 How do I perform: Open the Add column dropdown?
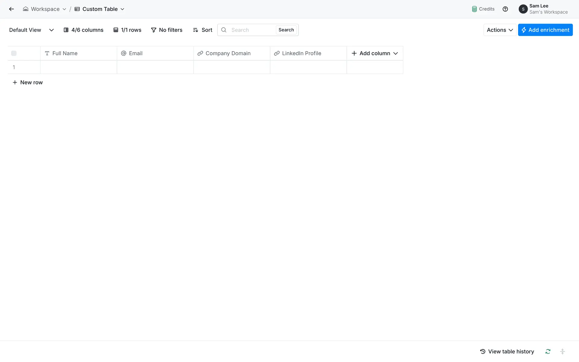pos(375,53)
